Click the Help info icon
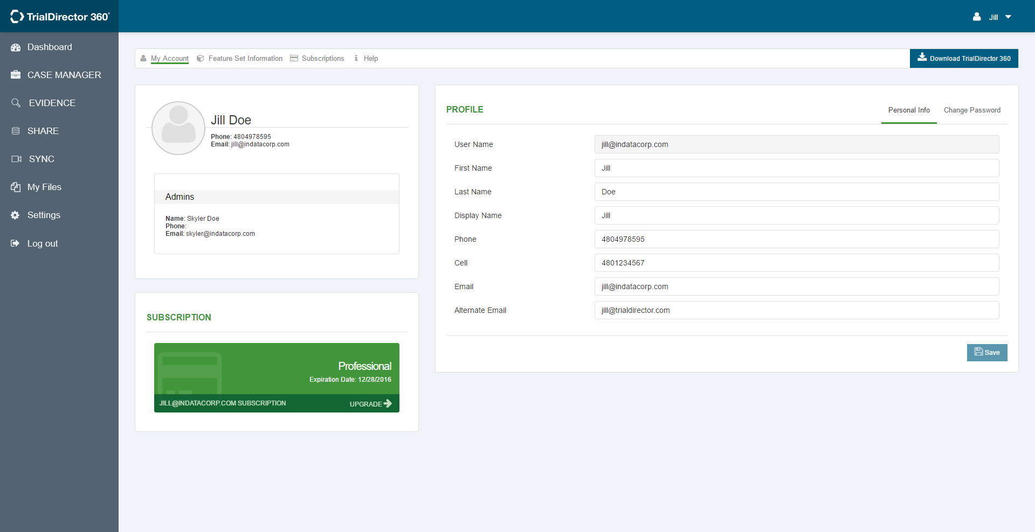Image resolution: width=1035 pixels, height=532 pixels. 356,58
